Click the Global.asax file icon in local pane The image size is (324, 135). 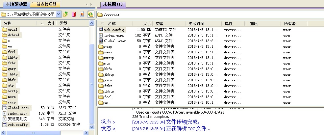coord(5,108)
